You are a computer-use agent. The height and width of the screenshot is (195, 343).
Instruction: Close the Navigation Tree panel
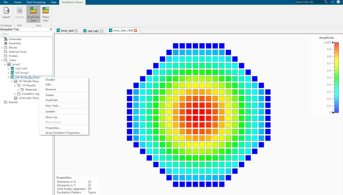(x=51, y=29)
